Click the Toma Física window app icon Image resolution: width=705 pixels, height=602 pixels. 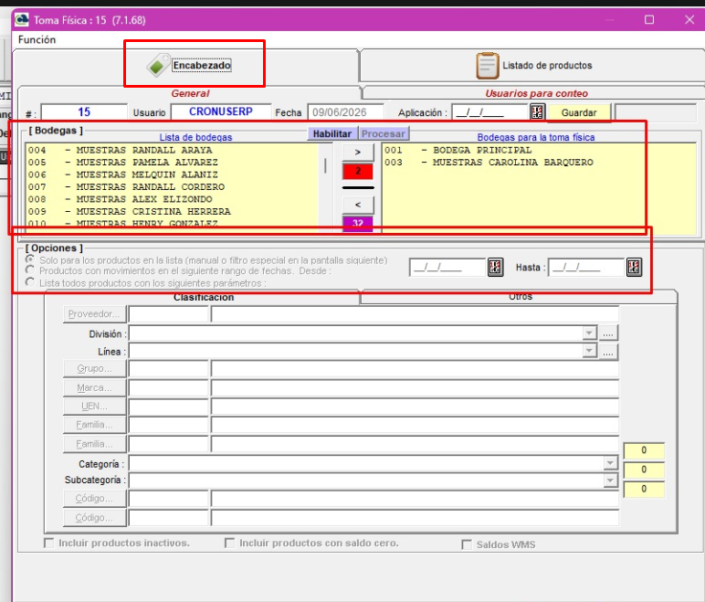tap(22, 20)
